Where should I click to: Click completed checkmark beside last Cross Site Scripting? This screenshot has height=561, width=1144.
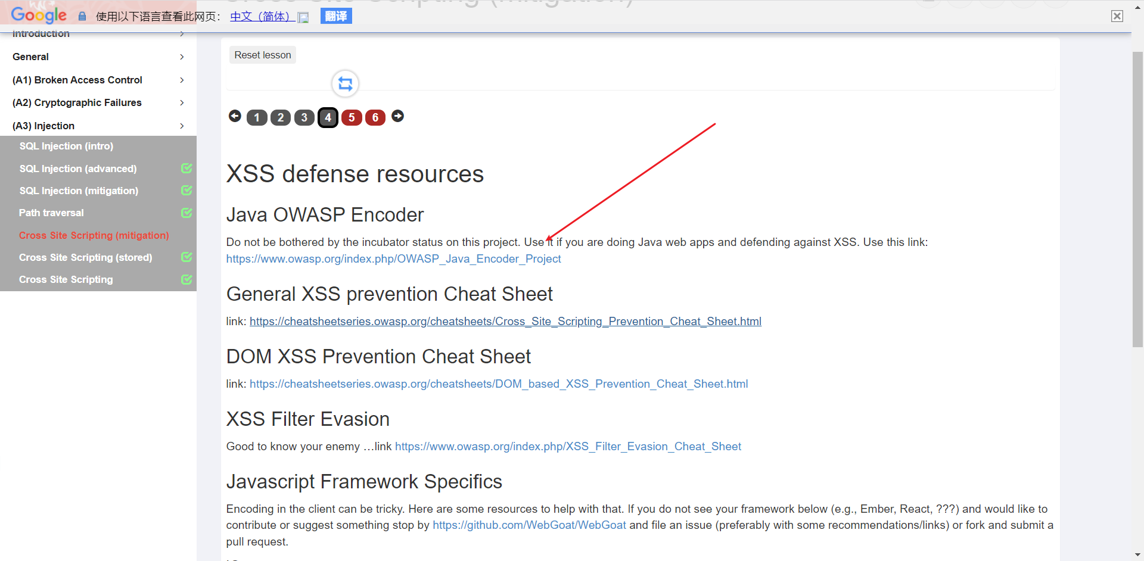[x=186, y=279]
